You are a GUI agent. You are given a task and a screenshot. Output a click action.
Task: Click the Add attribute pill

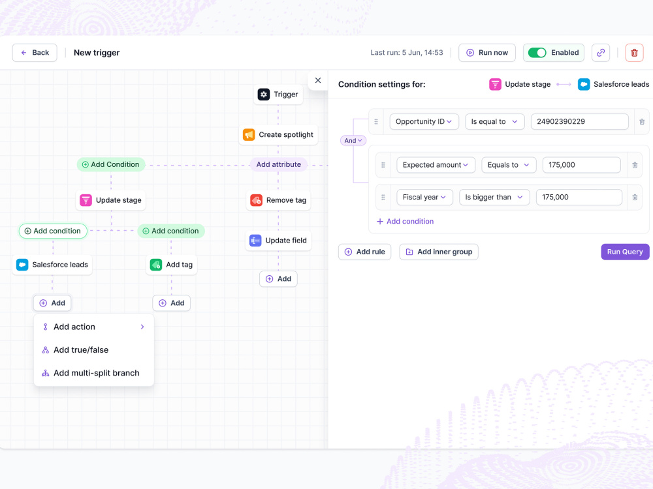coord(279,165)
